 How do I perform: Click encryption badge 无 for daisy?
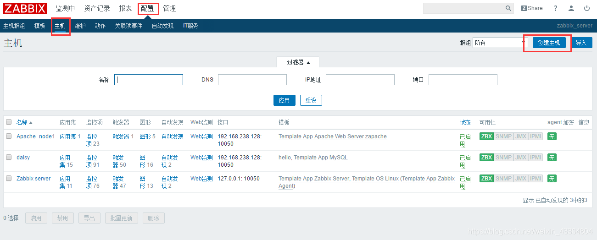(552, 158)
